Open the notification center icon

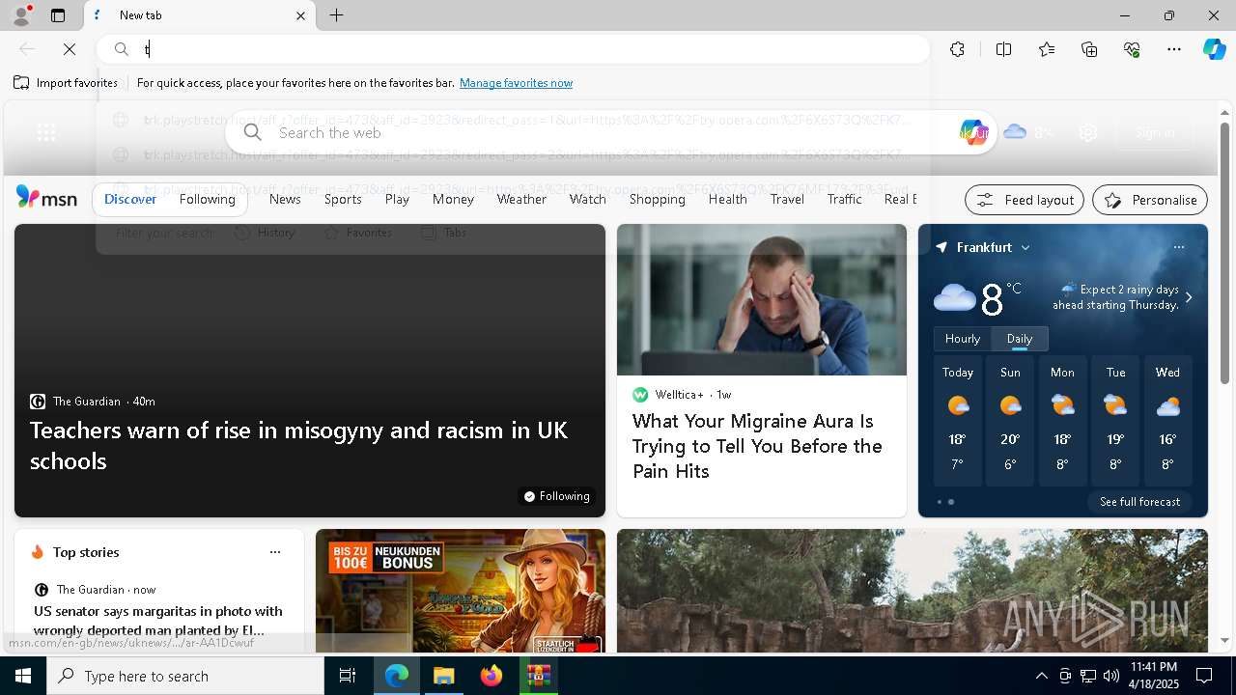click(1204, 676)
